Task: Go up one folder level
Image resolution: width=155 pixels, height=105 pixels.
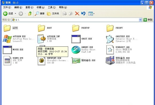Action: (x=30, y=13)
